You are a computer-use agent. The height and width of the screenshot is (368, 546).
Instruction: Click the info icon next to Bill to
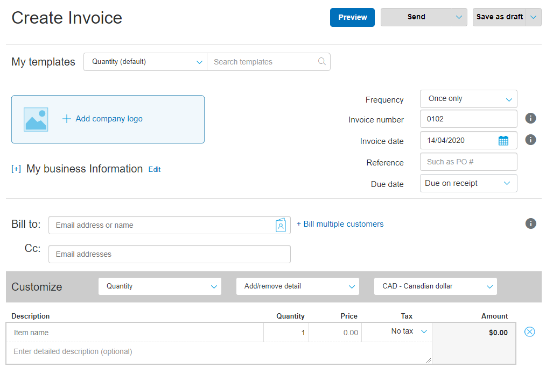point(530,223)
